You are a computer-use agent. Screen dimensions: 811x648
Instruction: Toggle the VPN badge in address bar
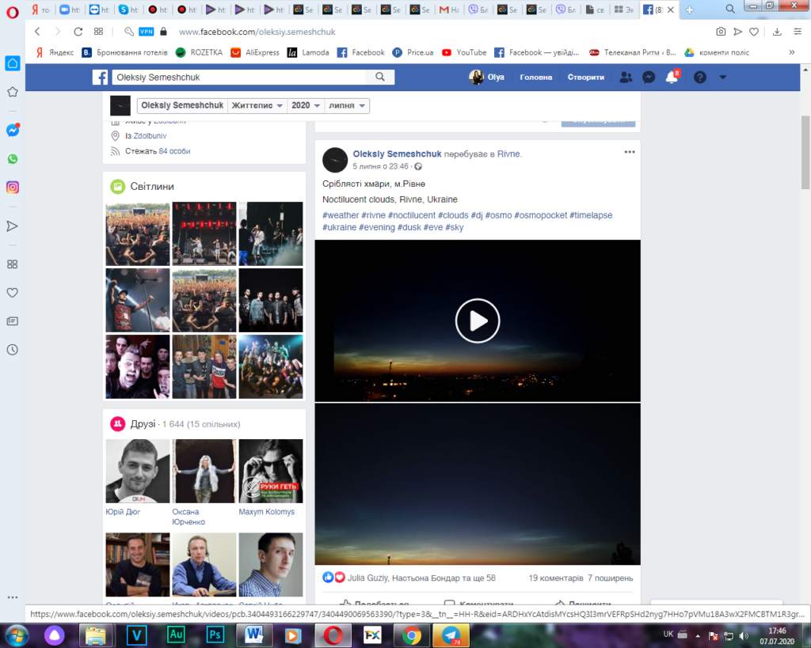pyautogui.click(x=146, y=32)
